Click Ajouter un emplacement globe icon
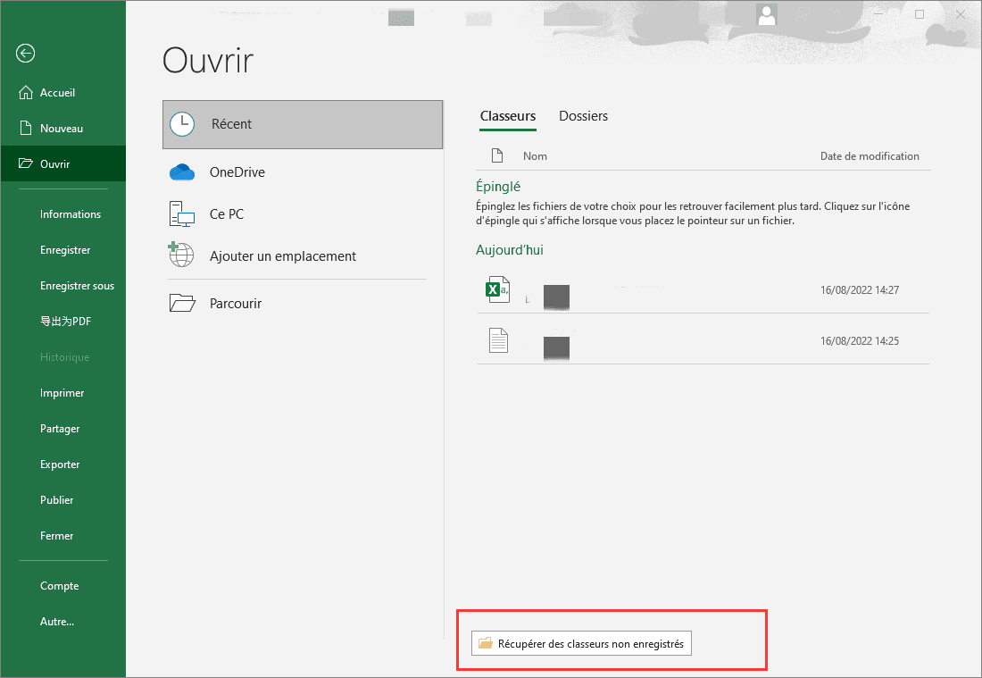The height and width of the screenshot is (678, 982). click(x=182, y=255)
